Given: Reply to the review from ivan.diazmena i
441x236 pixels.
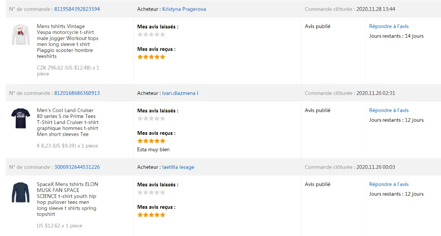Looking at the screenshot, I should coord(389,111).
